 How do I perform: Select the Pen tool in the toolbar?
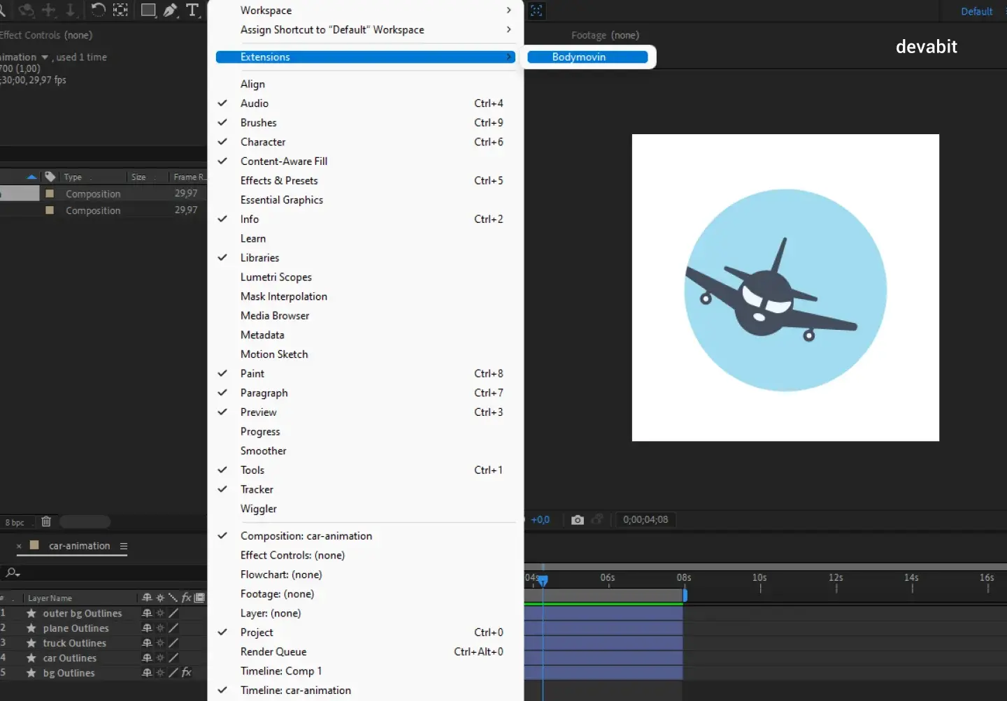(x=171, y=10)
